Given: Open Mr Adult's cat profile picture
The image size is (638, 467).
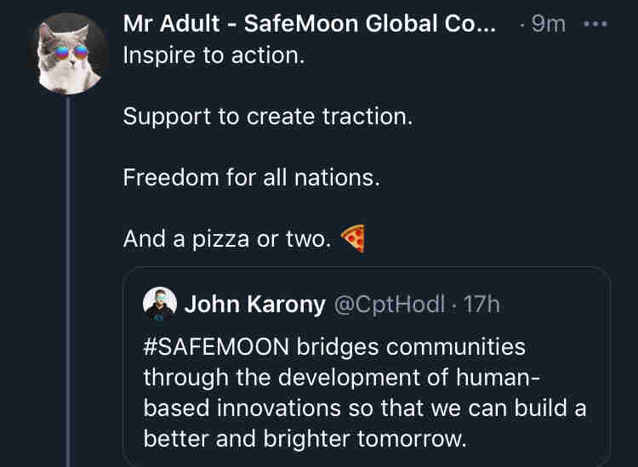Looking at the screenshot, I should 68,55.
